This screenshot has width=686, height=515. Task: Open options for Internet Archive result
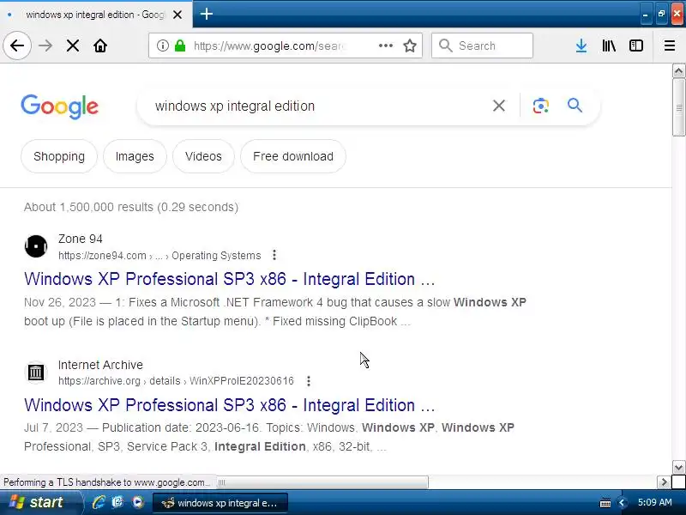coord(309,381)
